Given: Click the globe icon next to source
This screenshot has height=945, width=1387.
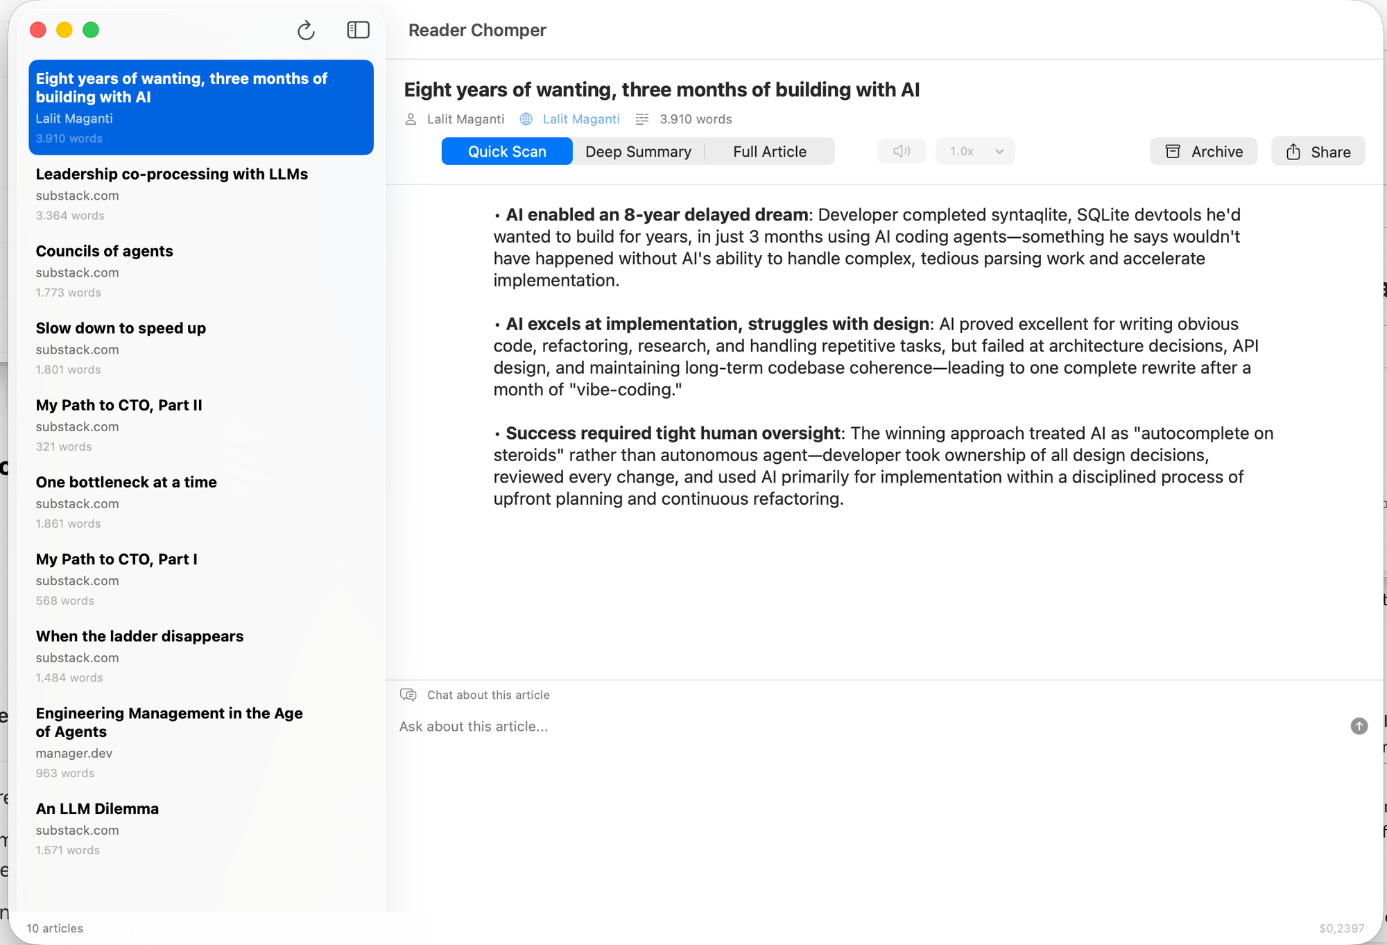Looking at the screenshot, I should [526, 119].
